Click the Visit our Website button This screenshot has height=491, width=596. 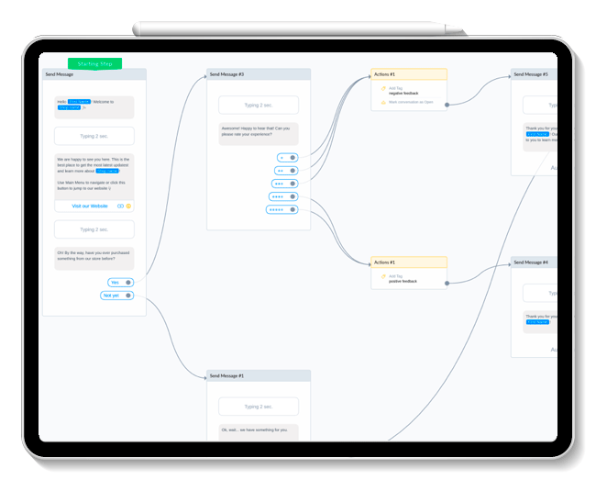click(94, 206)
